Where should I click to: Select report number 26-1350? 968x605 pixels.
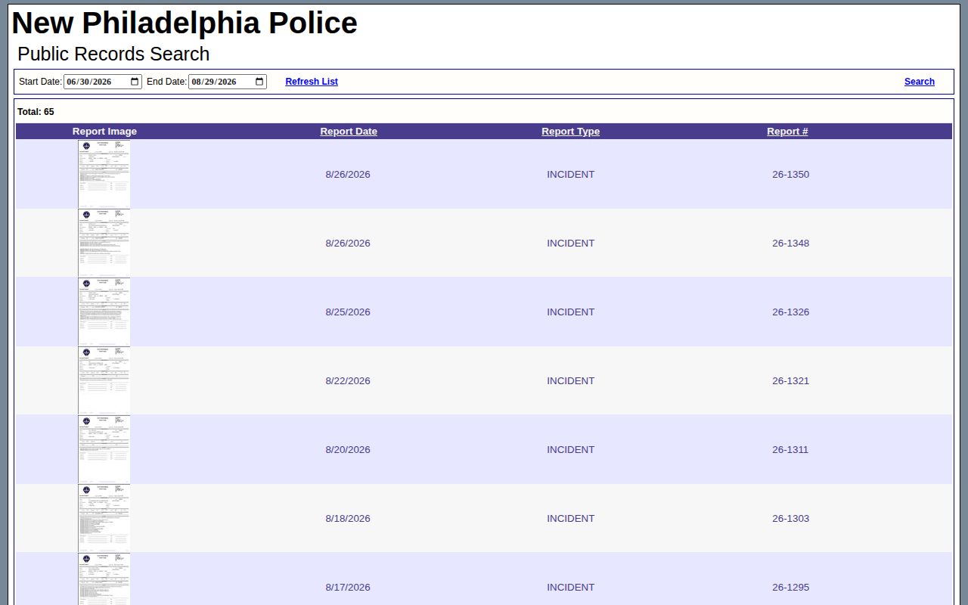coord(790,175)
